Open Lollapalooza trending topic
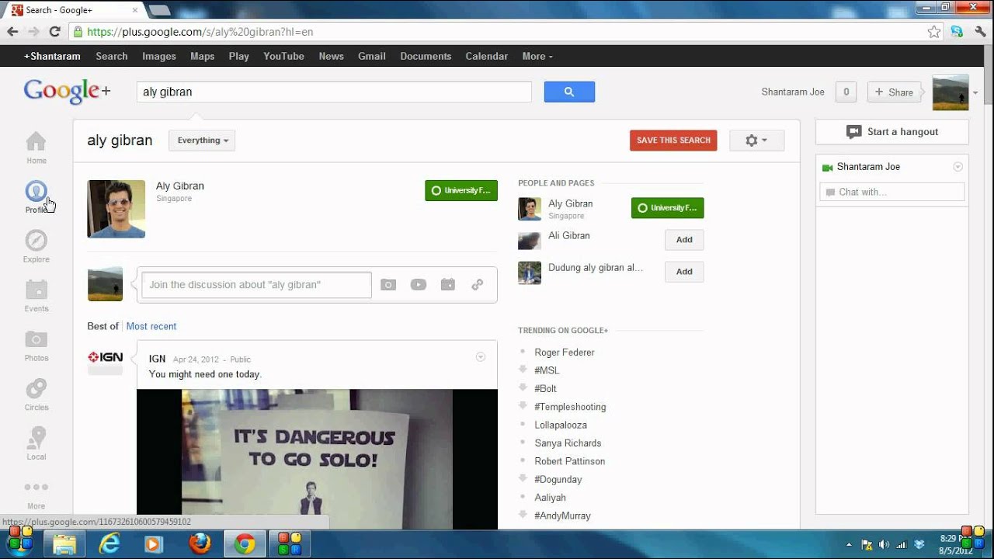This screenshot has width=994, height=559. [x=561, y=425]
